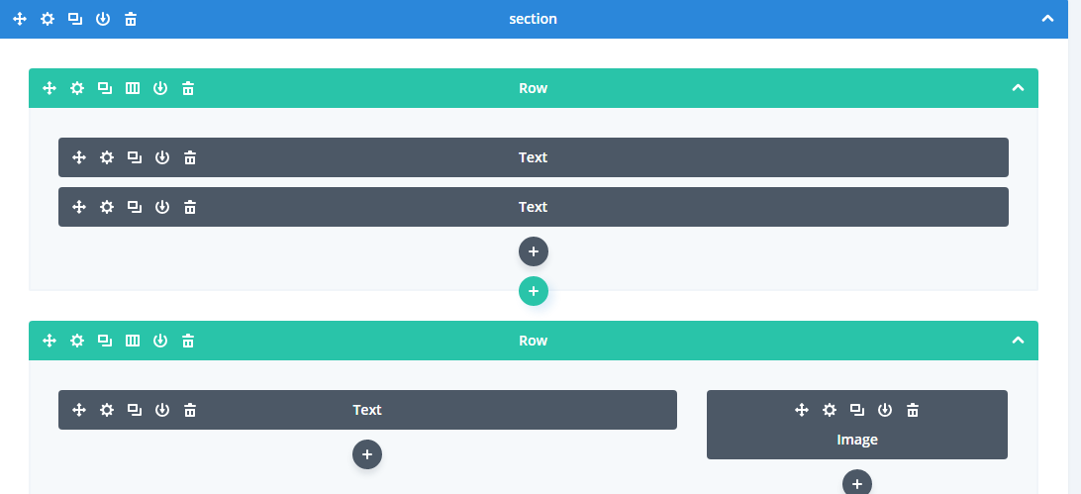Image resolution: width=1081 pixels, height=494 pixels.
Task: Open Image module settings
Action: point(830,410)
